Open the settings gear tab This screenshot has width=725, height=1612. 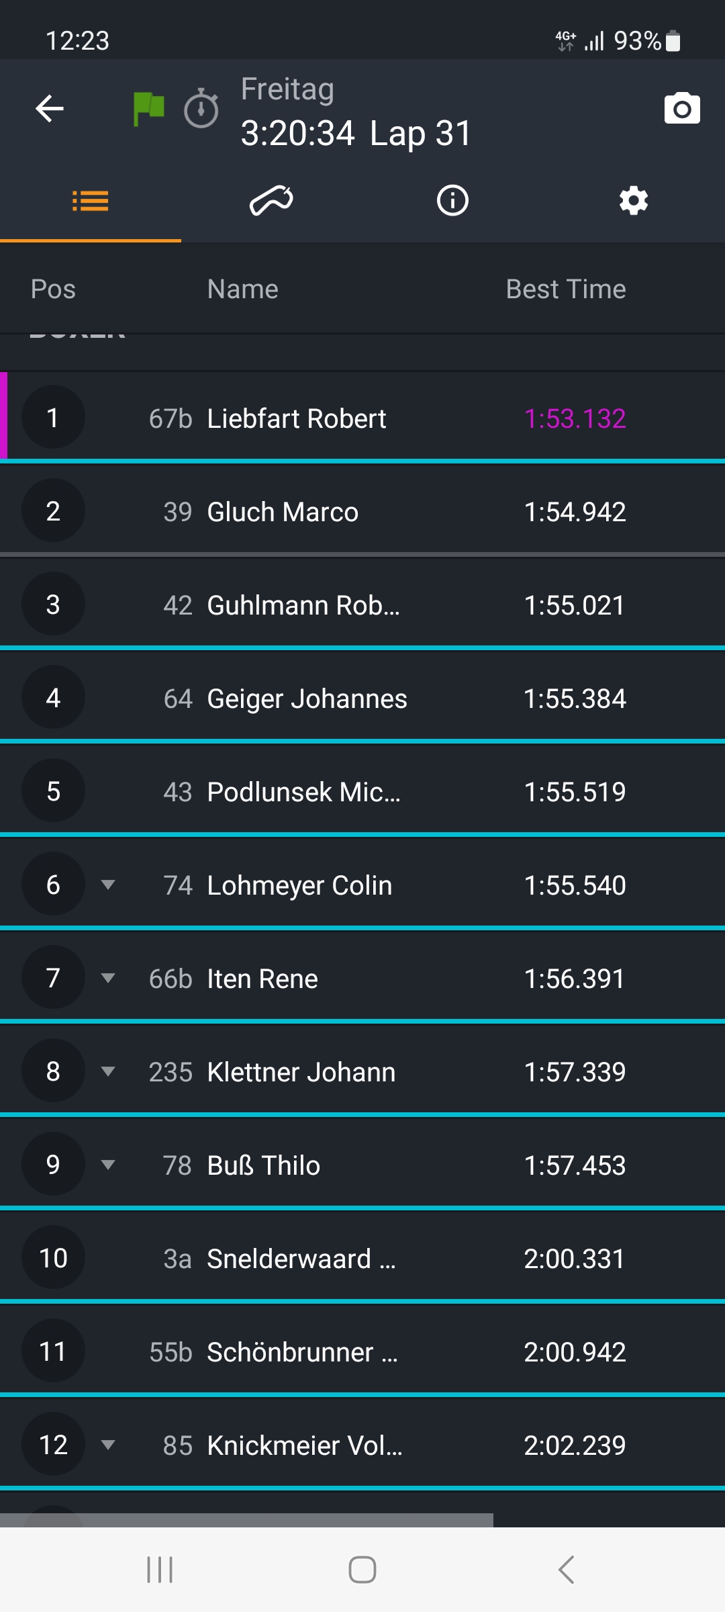click(634, 200)
